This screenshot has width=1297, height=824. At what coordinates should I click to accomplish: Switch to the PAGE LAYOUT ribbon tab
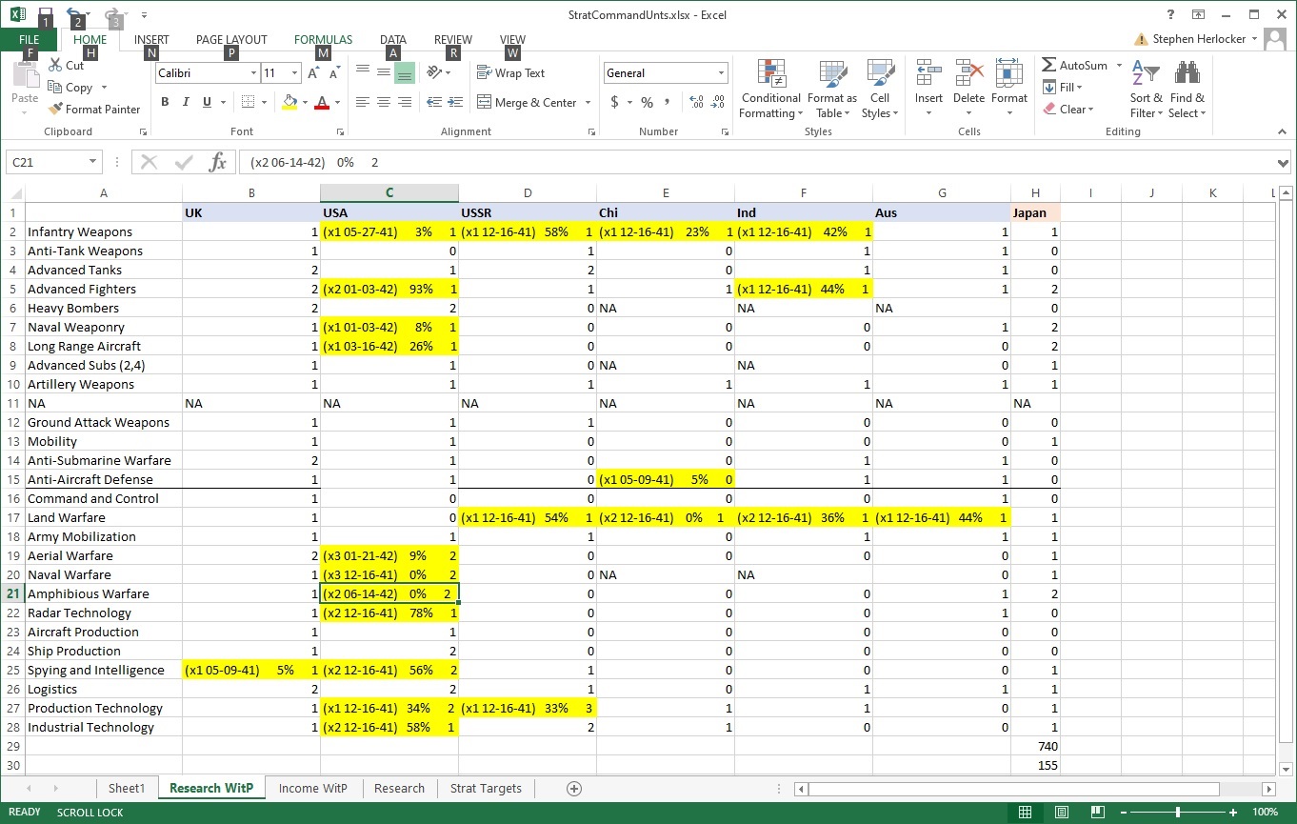click(231, 40)
